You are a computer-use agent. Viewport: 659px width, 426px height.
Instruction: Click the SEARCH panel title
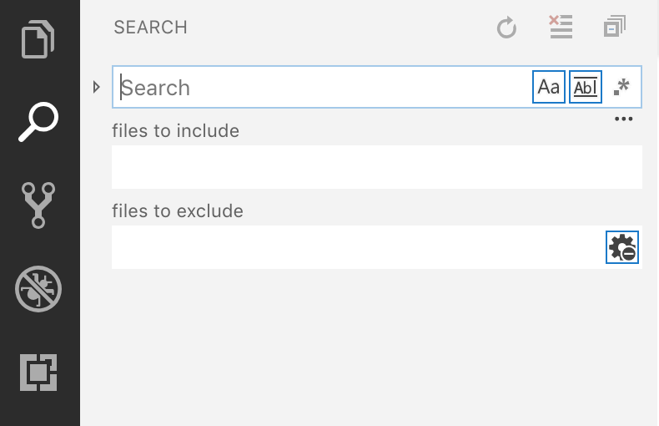tap(150, 28)
